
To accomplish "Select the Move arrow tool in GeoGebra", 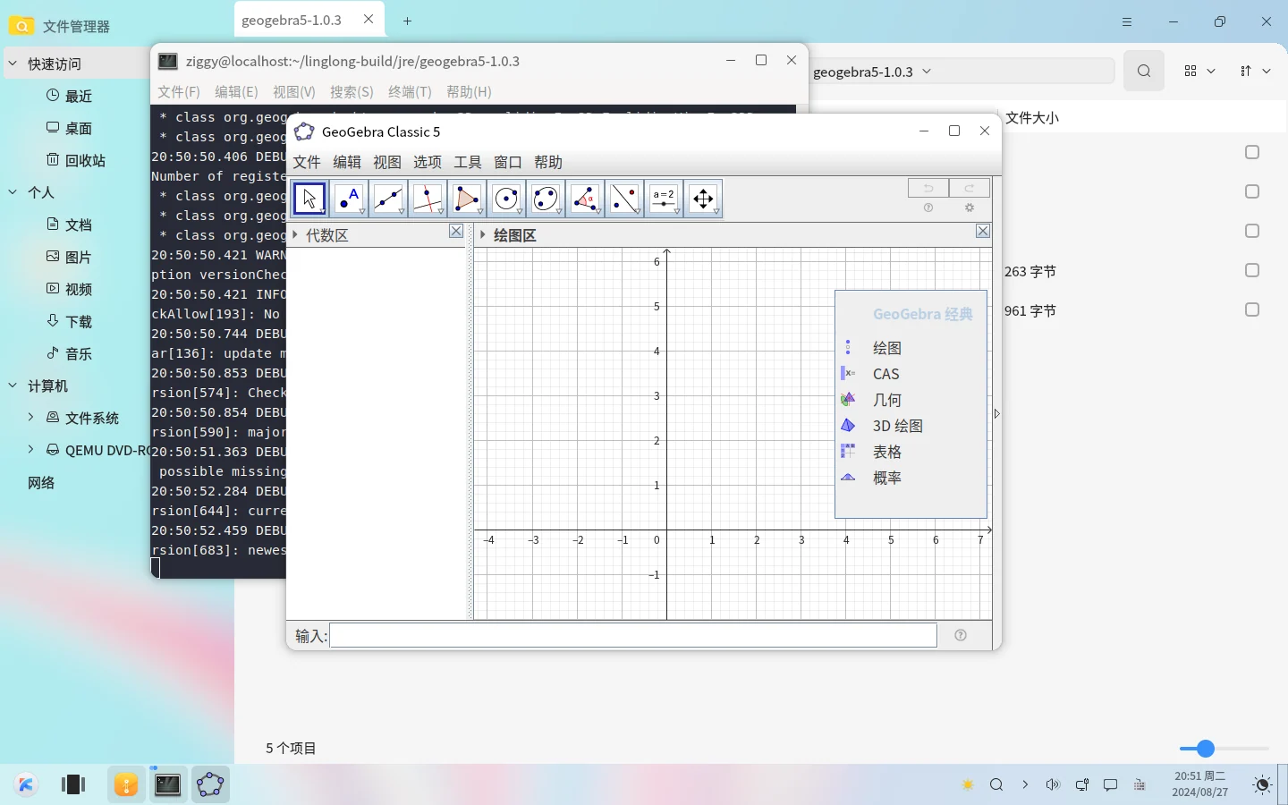I will 309,199.
